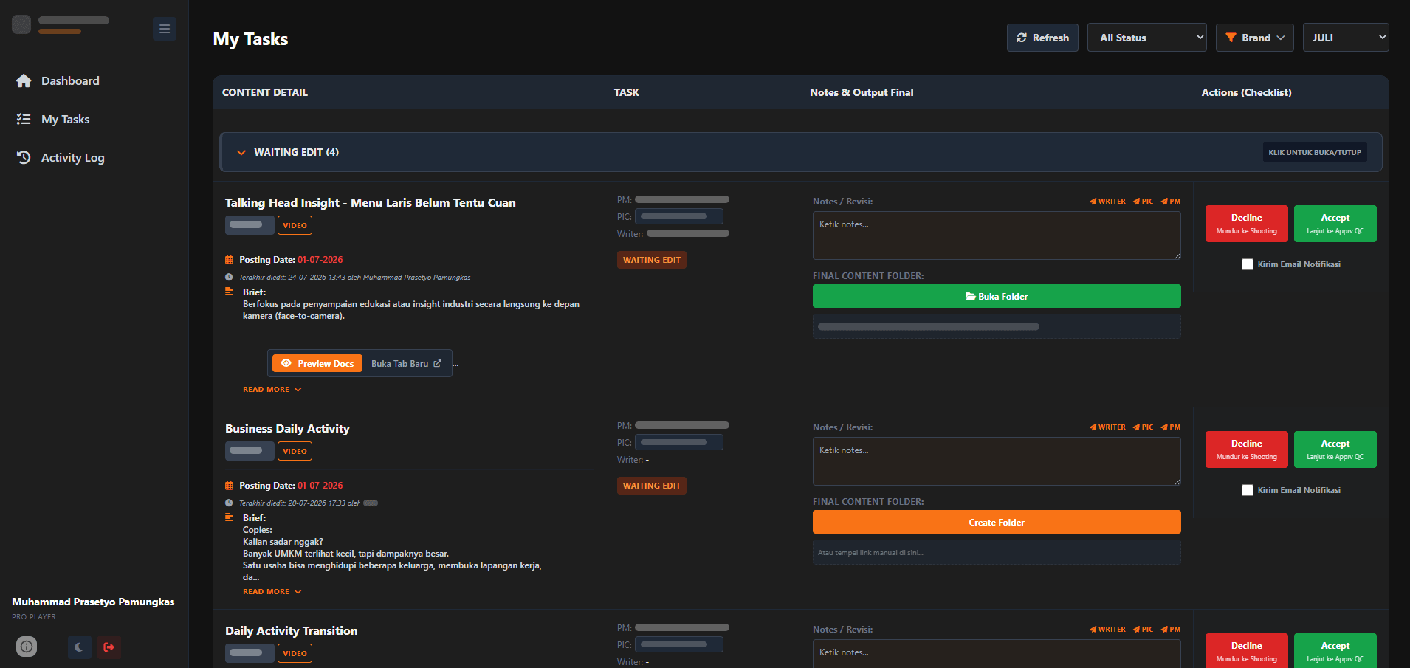
Task: Click the Refresh button
Action: pyautogui.click(x=1042, y=38)
